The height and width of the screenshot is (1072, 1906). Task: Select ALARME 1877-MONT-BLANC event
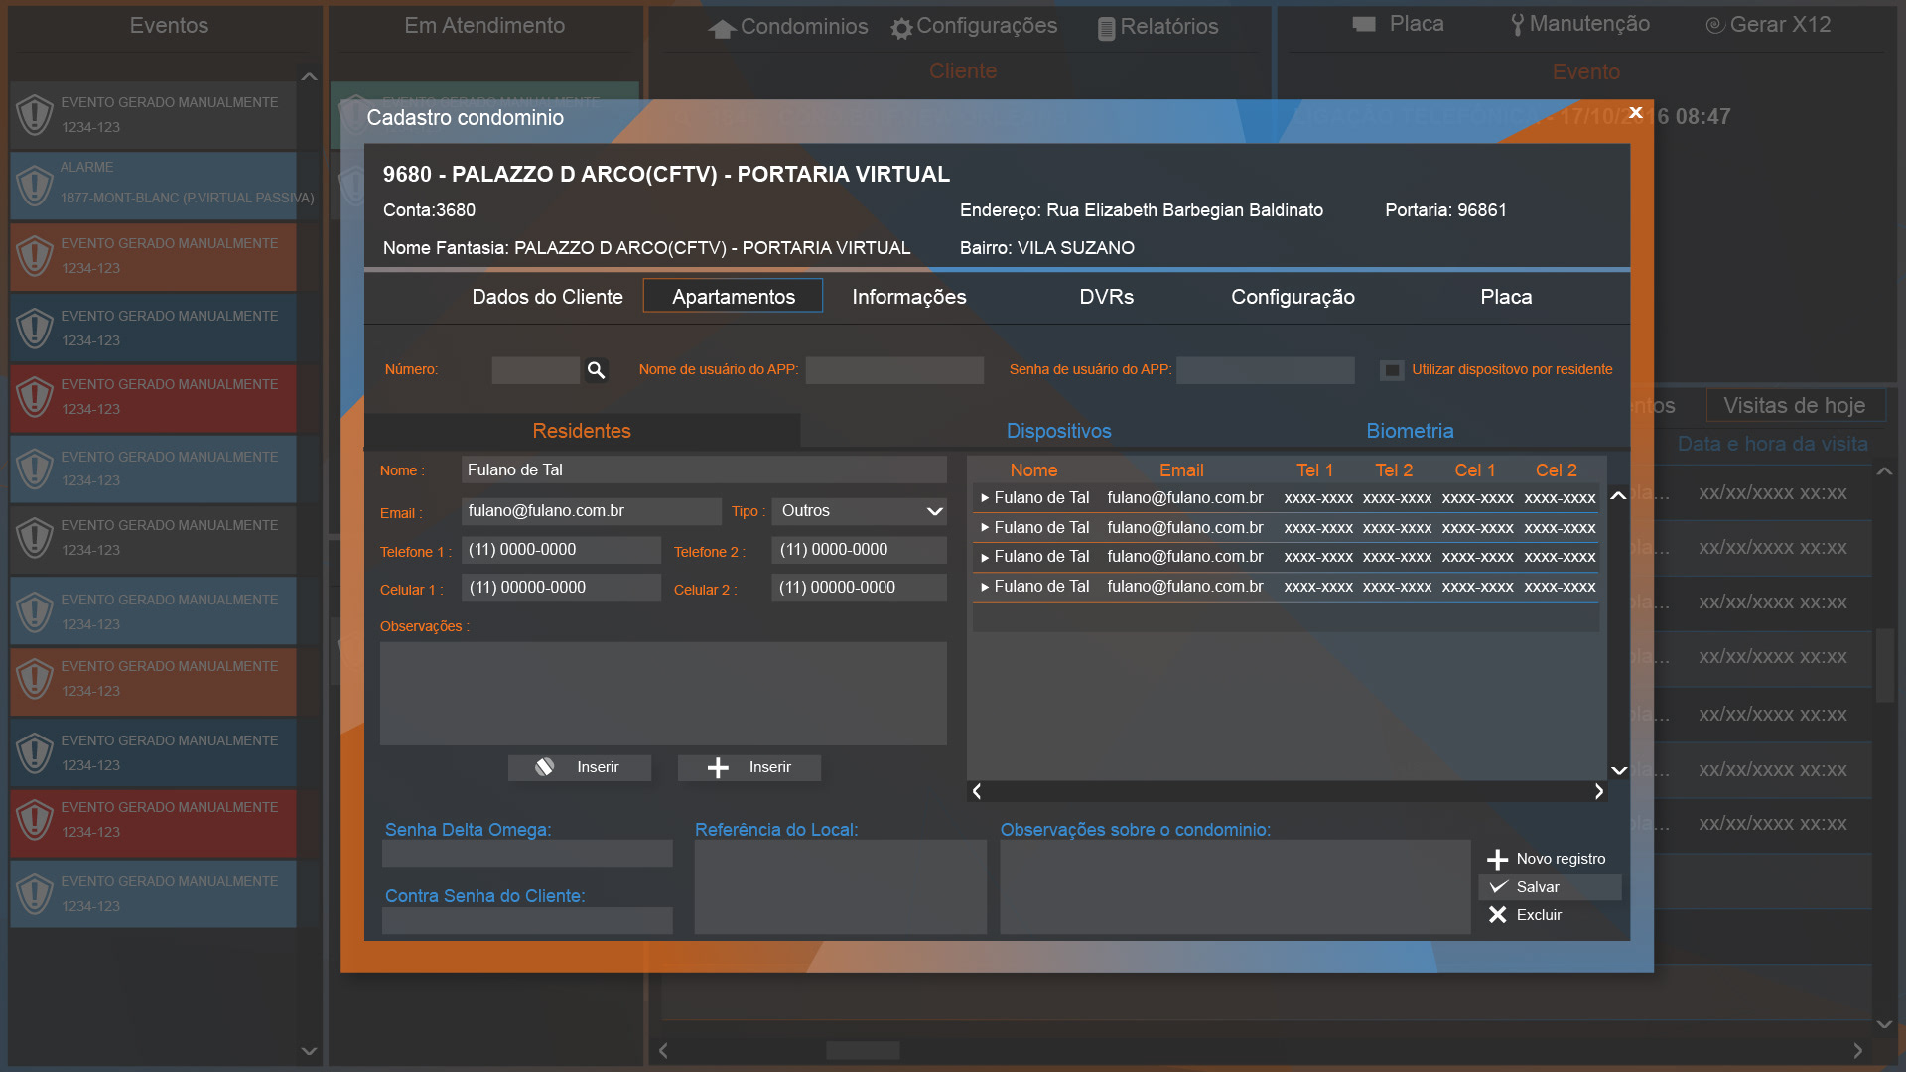pyautogui.click(x=153, y=186)
